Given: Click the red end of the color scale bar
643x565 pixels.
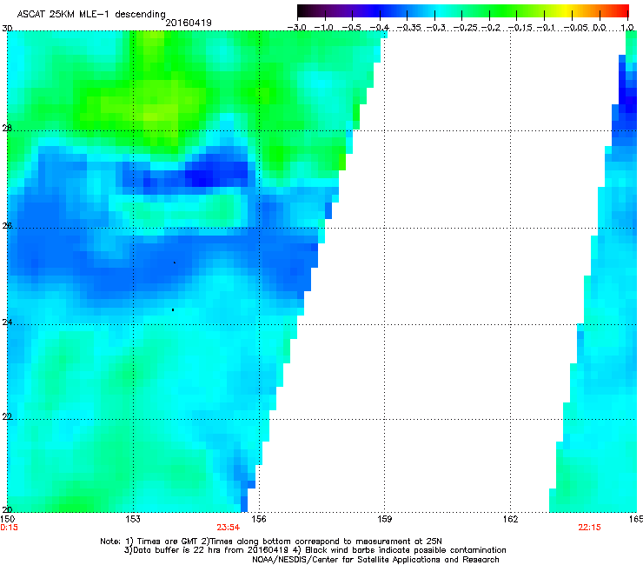Looking at the screenshot, I should coord(624,10).
